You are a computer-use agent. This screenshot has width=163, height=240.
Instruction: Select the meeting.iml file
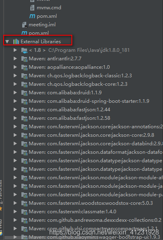click(x=42, y=25)
